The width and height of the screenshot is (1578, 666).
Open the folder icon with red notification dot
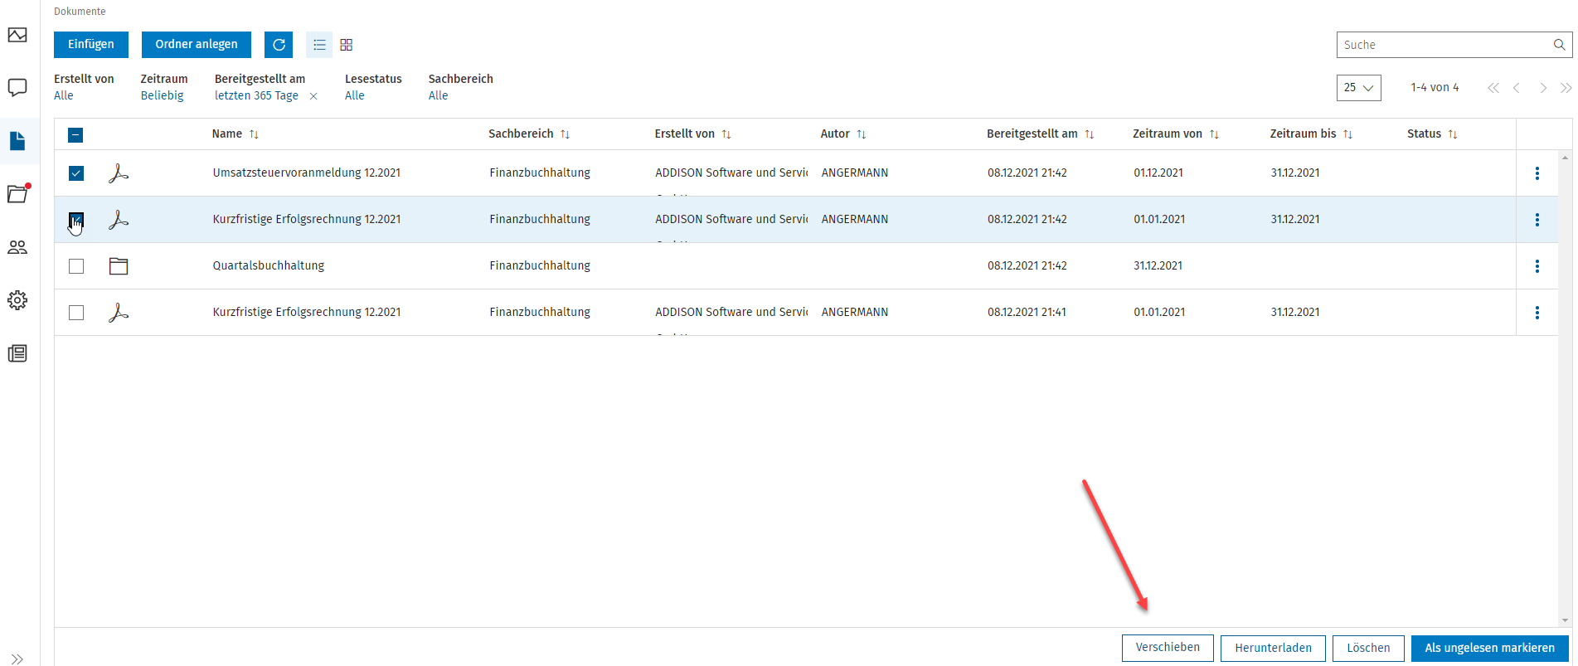pos(17,194)
